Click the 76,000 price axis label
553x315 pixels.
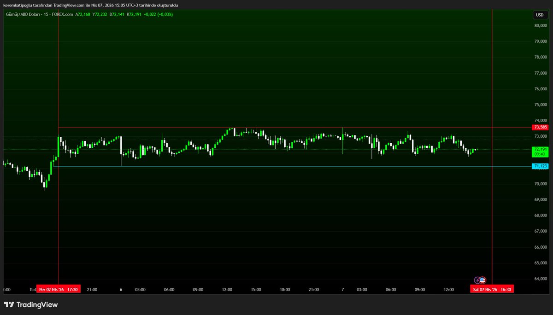tap(540, 89)
